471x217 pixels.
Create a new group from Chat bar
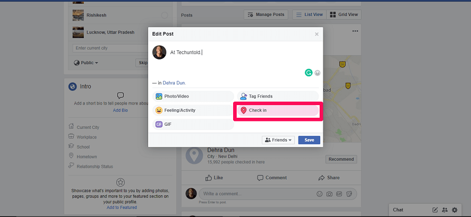445,210
